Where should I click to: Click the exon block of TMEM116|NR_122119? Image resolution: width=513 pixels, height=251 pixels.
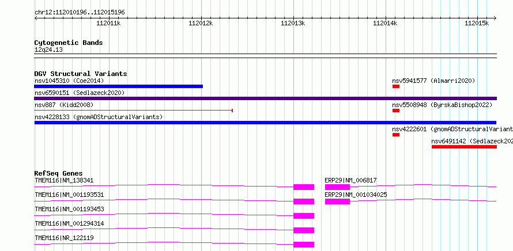[x=304, y=245]
